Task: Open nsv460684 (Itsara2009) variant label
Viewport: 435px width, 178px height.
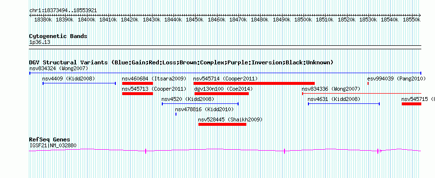Action: tap(154, 79)
